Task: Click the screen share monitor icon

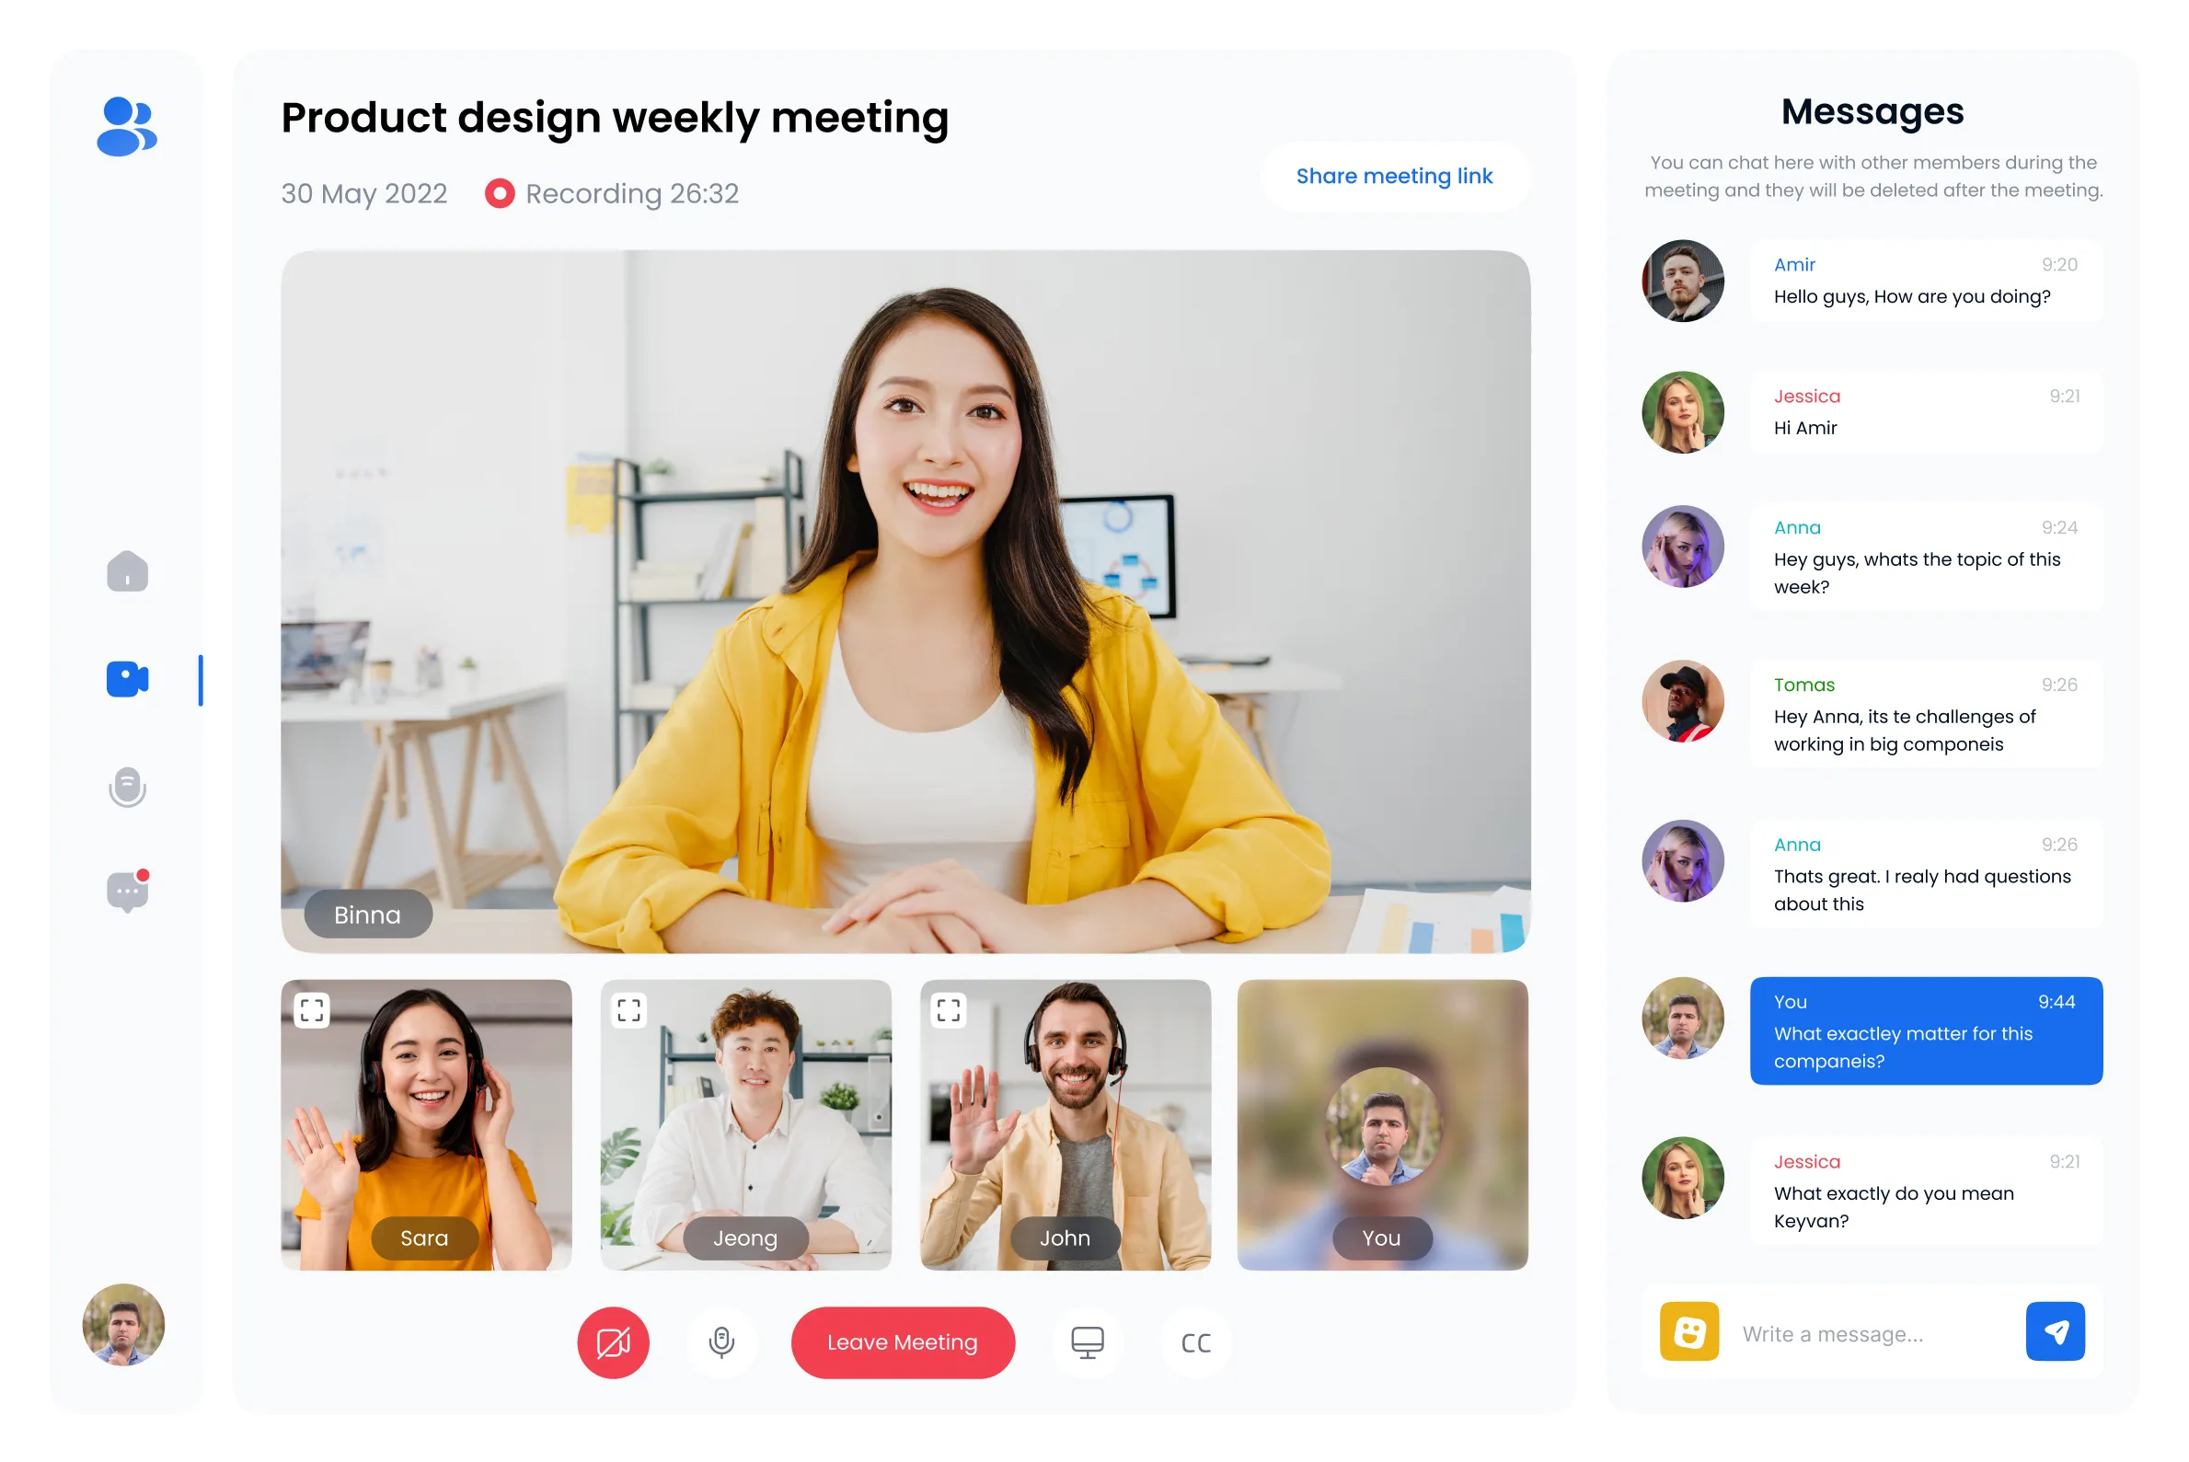Action: [1088, 1343]
